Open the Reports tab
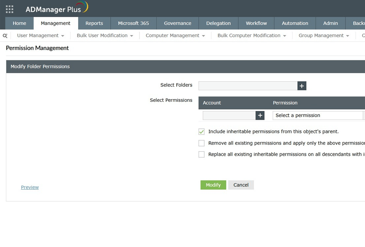This screenshot has width=365, height=247. click(x=94, y=23)
